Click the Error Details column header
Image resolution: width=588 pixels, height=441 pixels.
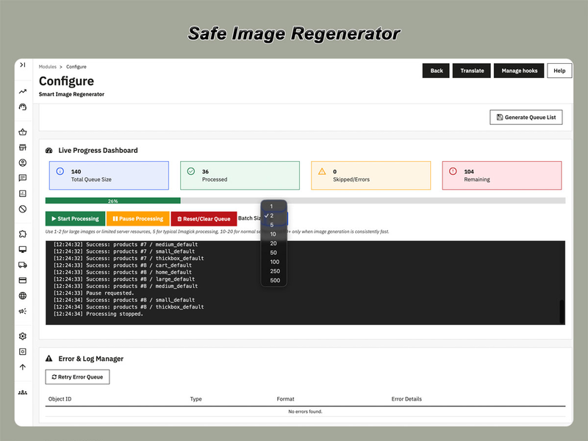click(406, 399)
